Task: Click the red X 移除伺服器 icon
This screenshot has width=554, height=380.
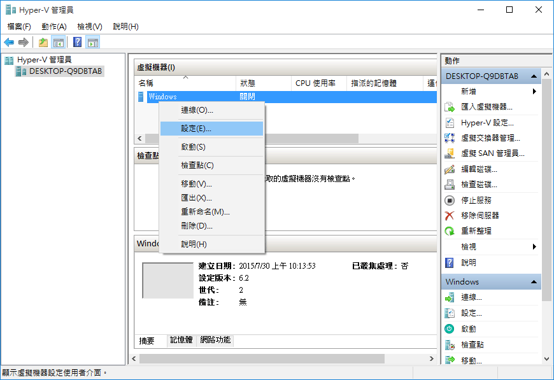Action: [450, 215]
